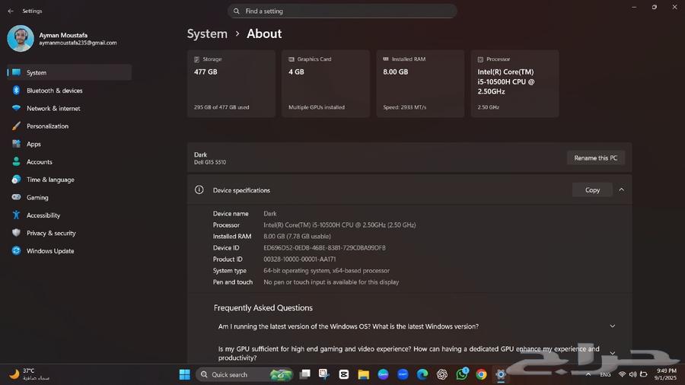The height and width of the screenshot is (385, 685).
Task: Open the Windows Start menu
Action: coord(185,374)
